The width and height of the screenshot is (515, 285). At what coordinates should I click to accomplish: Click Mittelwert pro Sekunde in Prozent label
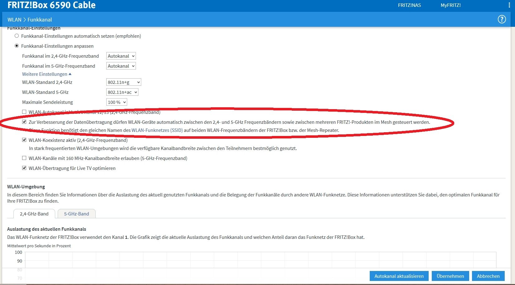click(x=39, y=246)
